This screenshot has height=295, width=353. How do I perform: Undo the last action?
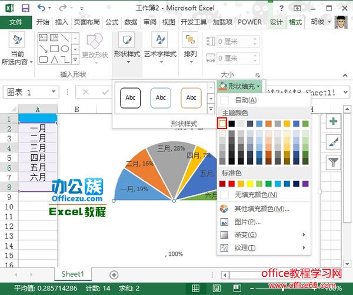41,8
